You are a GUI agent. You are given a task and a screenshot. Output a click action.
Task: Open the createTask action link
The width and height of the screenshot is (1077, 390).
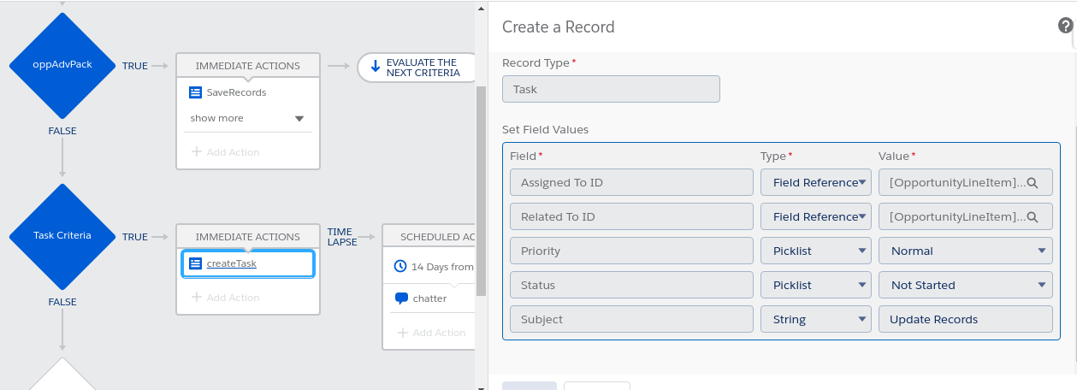[x=232, y=263]
